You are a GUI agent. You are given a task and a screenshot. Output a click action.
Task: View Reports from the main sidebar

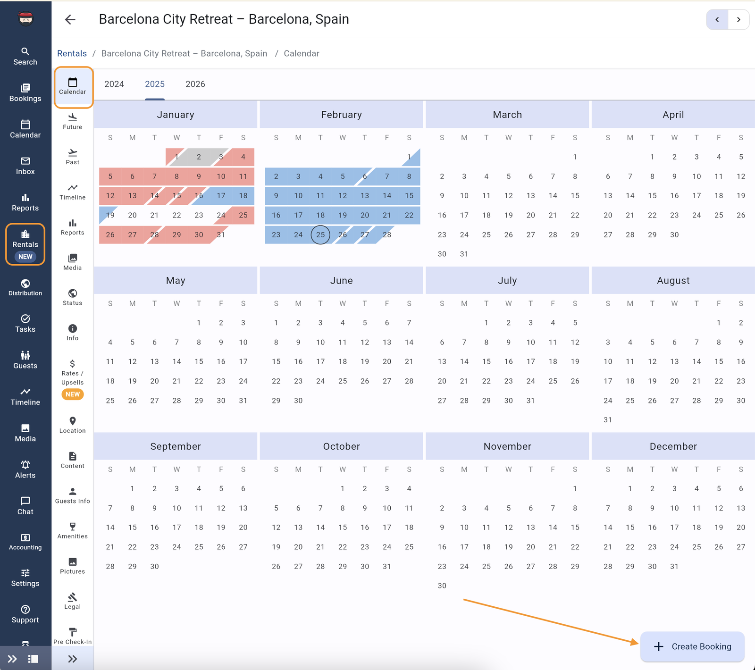(25, 202)
